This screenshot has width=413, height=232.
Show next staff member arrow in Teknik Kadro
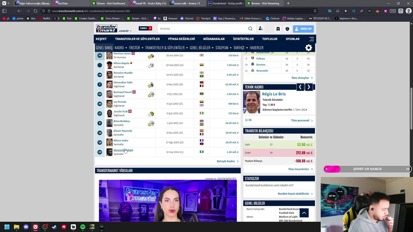tap(309, 87)
